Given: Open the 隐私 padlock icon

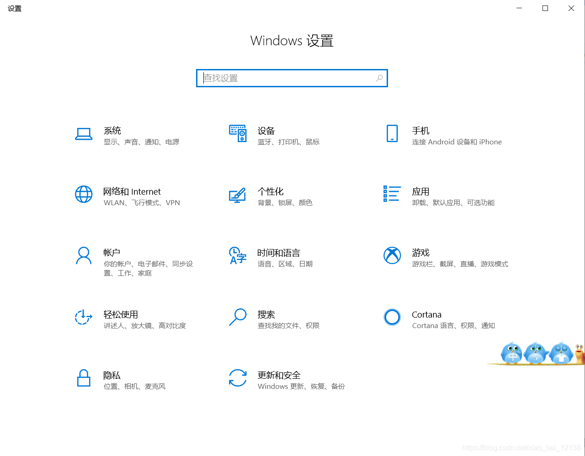Looking at the screenshot, I should point(84,378).
